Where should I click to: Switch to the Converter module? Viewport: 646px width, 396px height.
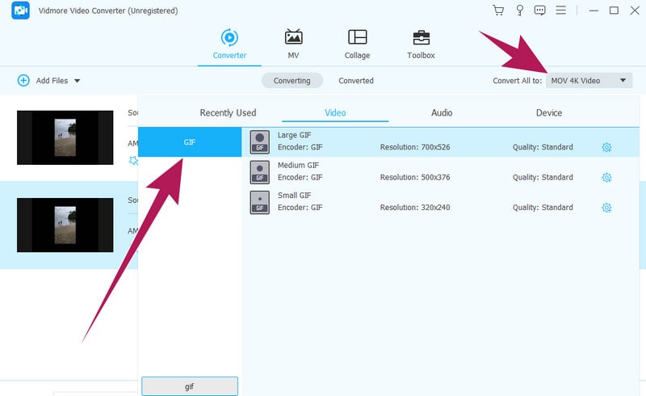[229, 44]
